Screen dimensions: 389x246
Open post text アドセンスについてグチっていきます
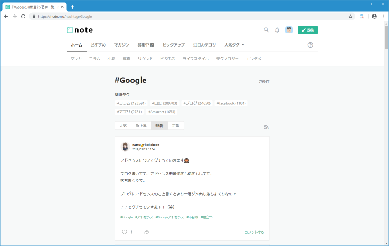(154, 160)
